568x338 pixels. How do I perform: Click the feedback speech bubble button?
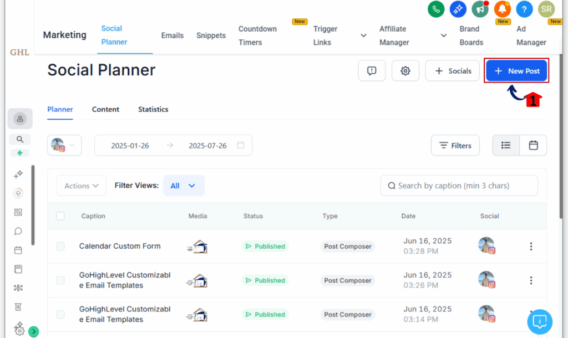(372, 70)
